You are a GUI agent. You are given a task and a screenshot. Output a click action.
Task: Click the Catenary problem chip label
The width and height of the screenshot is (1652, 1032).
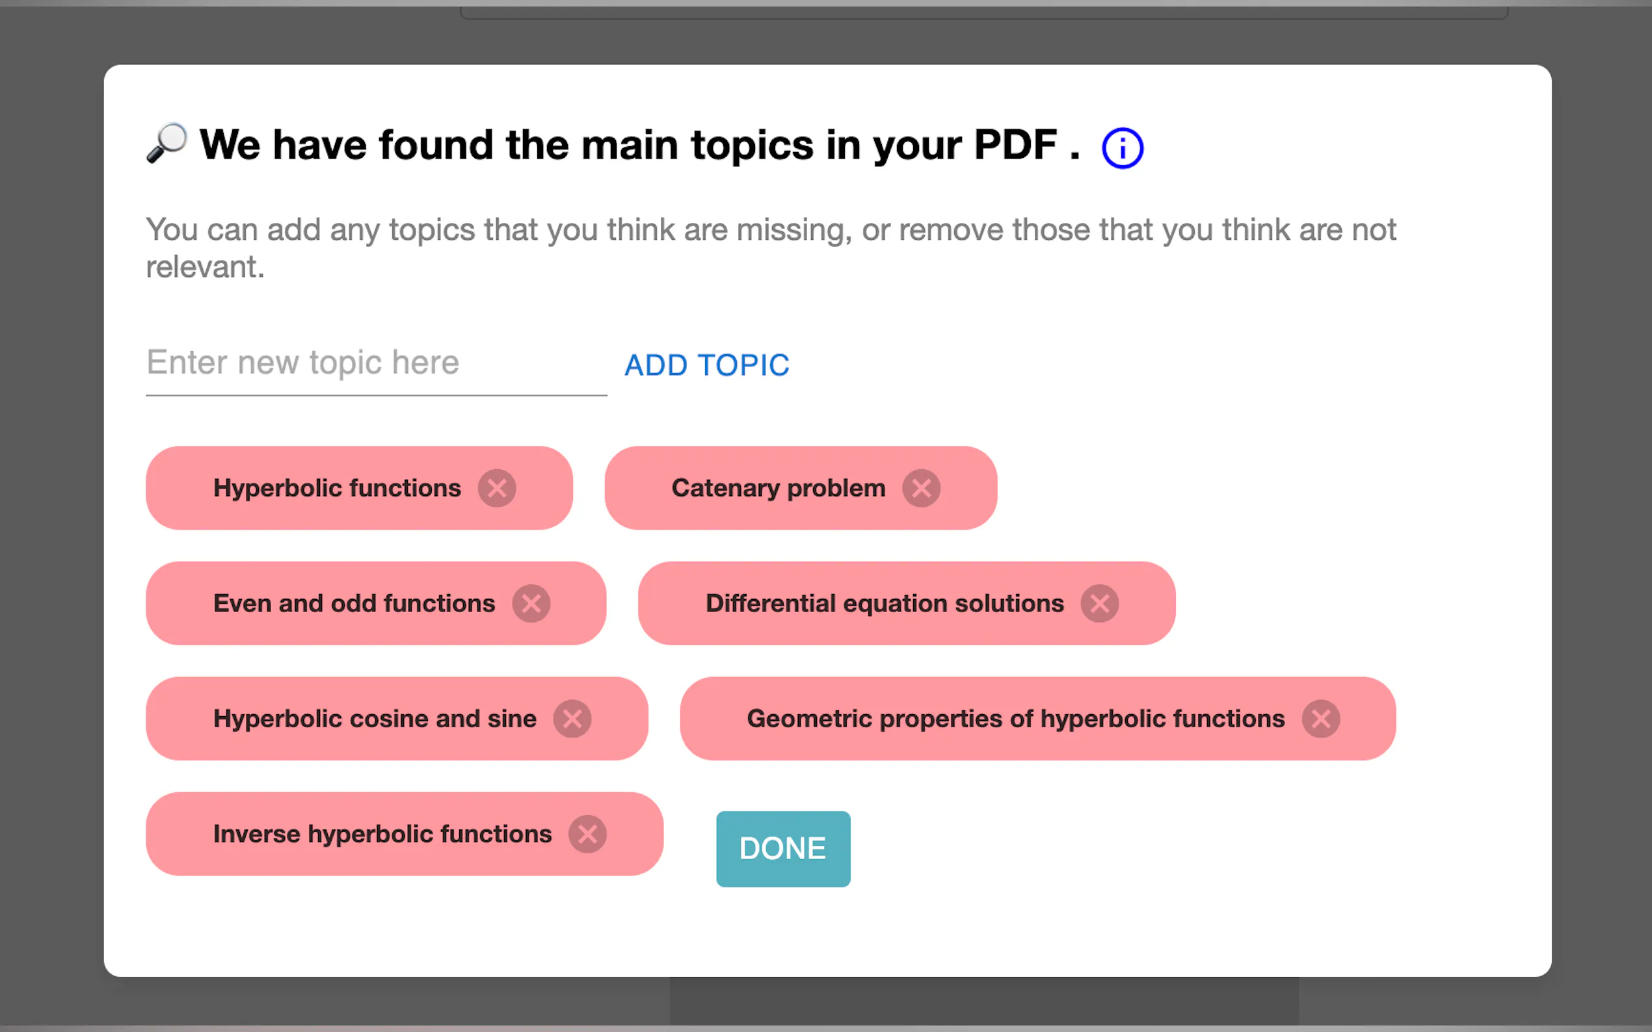coord(778,488)
